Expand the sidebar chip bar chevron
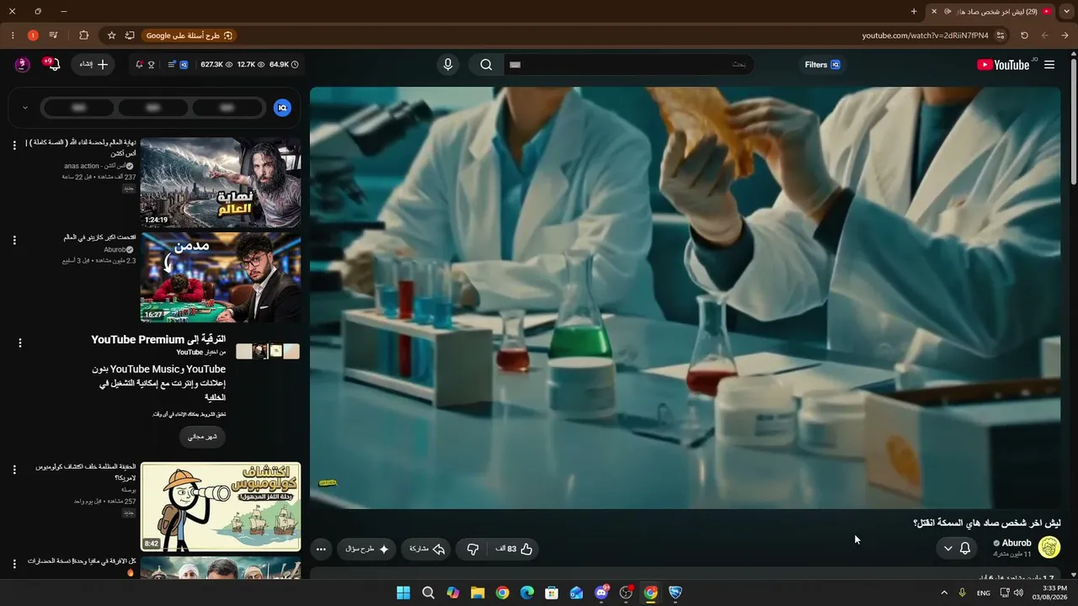Viewport: 1078px width, 606px height. click(x=25, y=108)
